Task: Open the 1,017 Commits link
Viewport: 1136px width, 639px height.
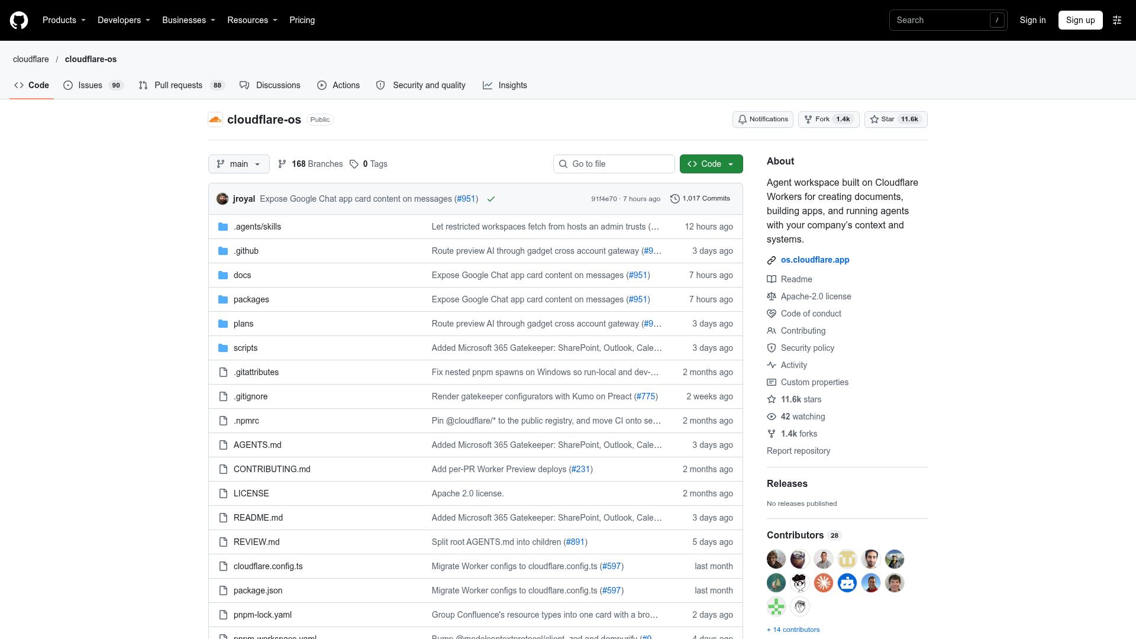Action: [700, 199]
